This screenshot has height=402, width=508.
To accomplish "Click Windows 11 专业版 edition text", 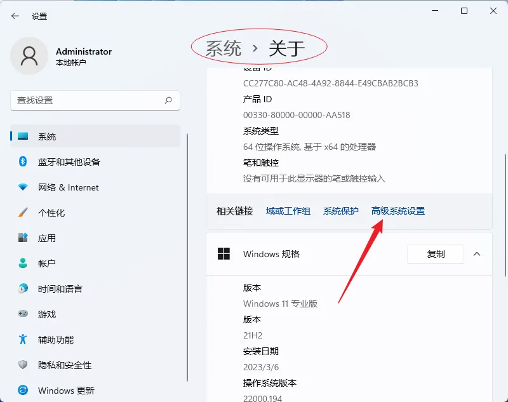I will pyautogui.click(x=280, y=304).
